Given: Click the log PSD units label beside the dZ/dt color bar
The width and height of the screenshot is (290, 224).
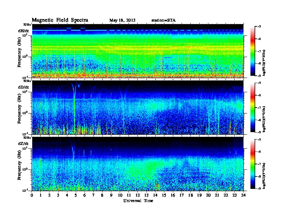Looking at the screenshot, I should click(264, 176).
